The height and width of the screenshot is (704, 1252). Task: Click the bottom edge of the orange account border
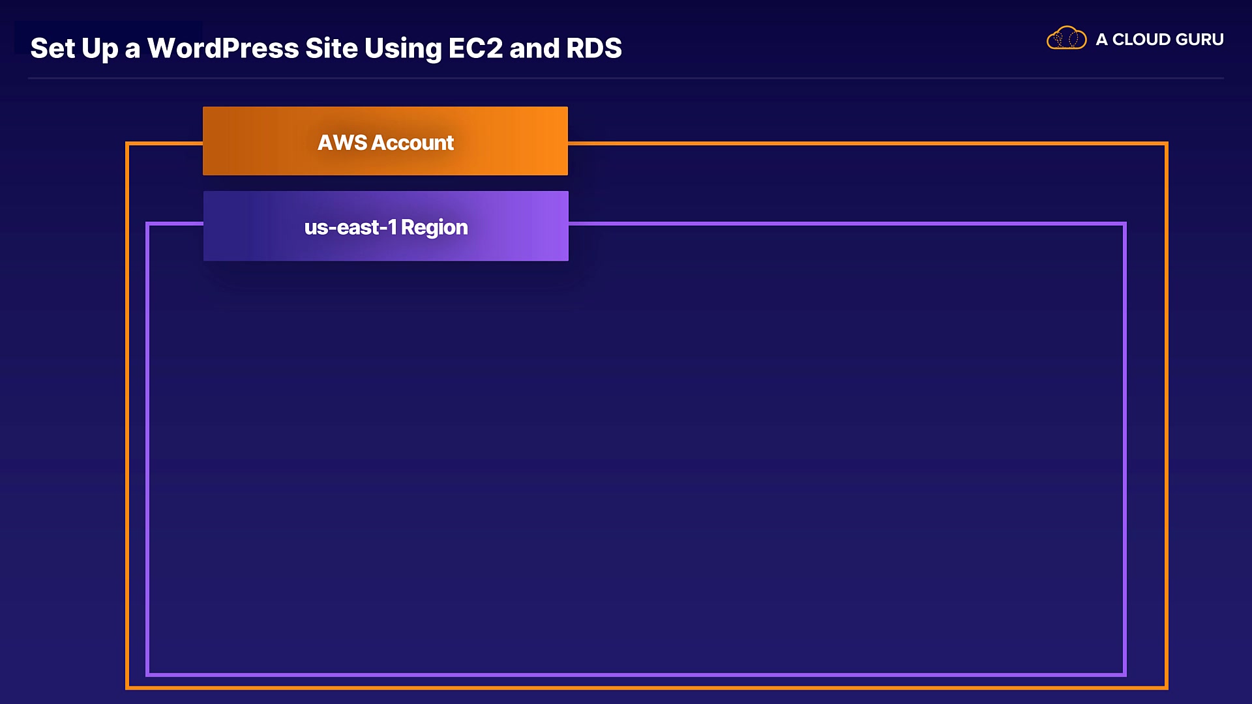[x=646, y=687]
